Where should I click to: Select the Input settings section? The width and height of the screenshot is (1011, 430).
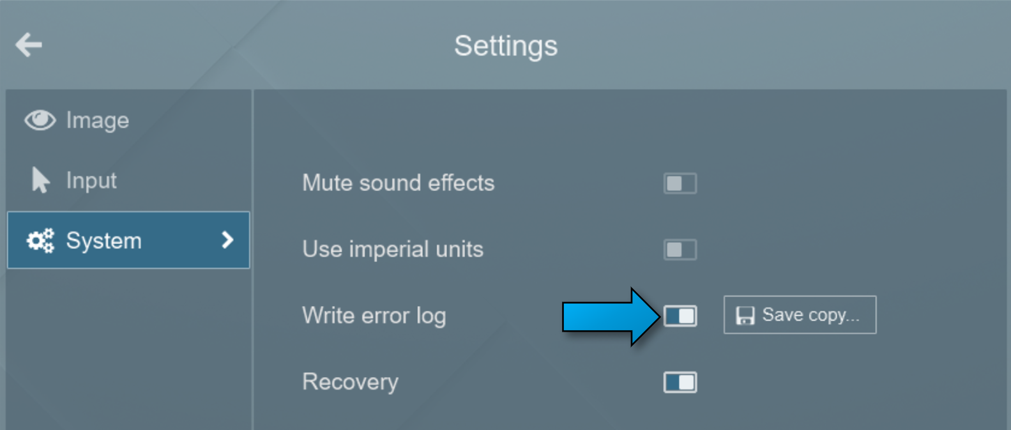91,180
